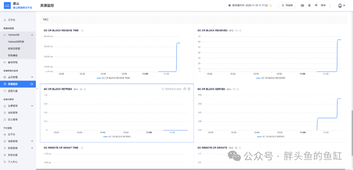
Task: Open the 驾驶舱 cockpit view
Action: (287, 6)
